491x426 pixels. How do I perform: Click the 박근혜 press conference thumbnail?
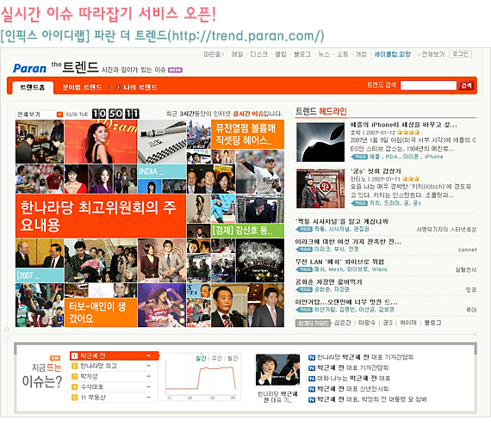coord(277,370)
